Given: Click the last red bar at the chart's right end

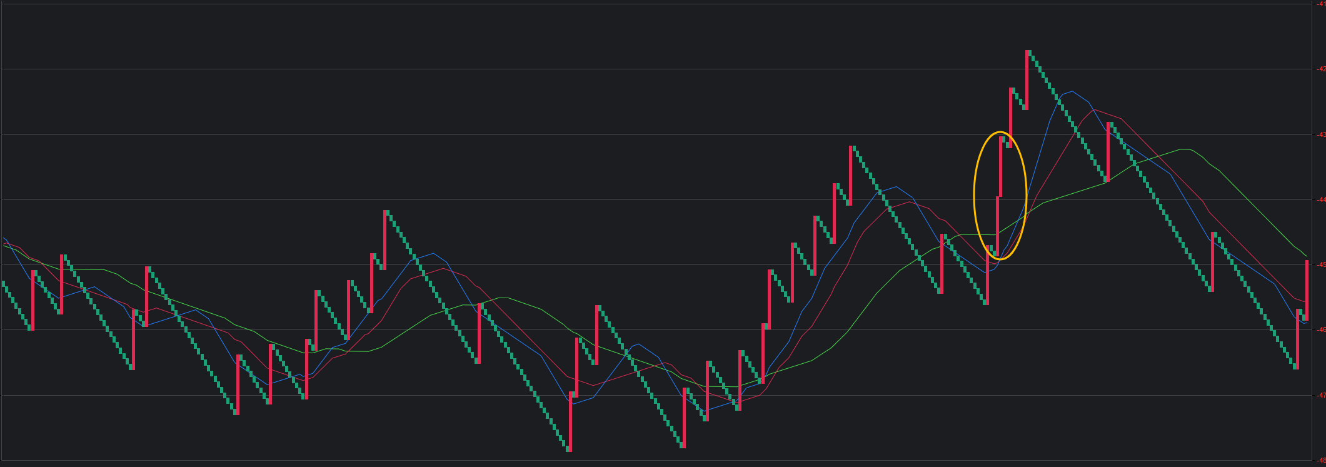Looking at the screenshot, I should coord(1307,290).
